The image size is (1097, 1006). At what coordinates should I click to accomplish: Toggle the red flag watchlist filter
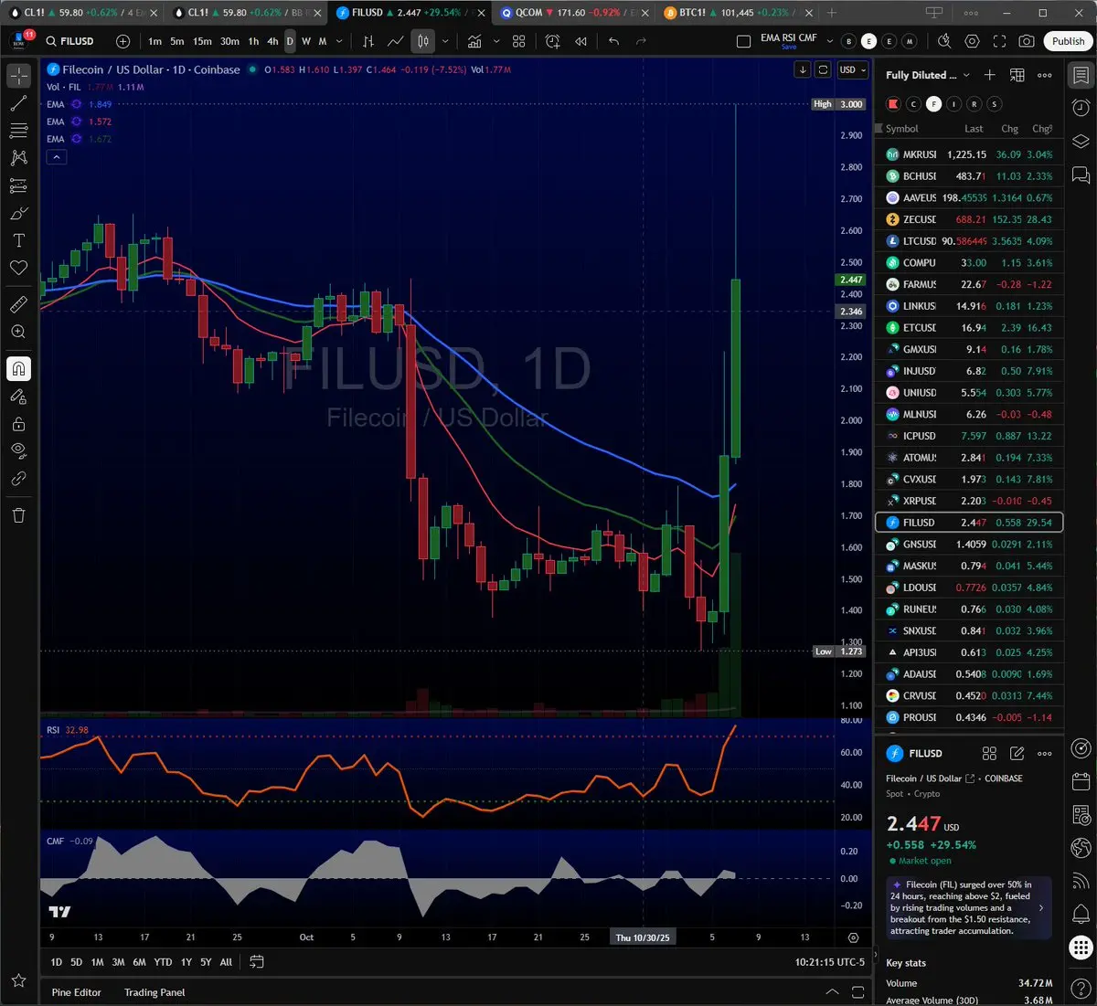(893, 104)
